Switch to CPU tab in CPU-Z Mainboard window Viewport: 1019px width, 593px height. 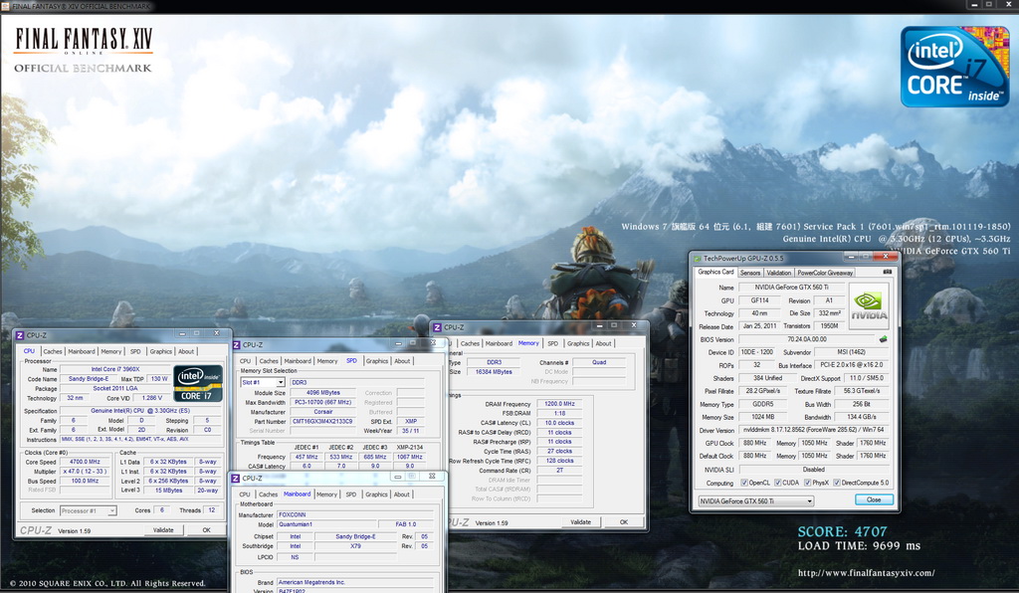(x=245, y=494)
